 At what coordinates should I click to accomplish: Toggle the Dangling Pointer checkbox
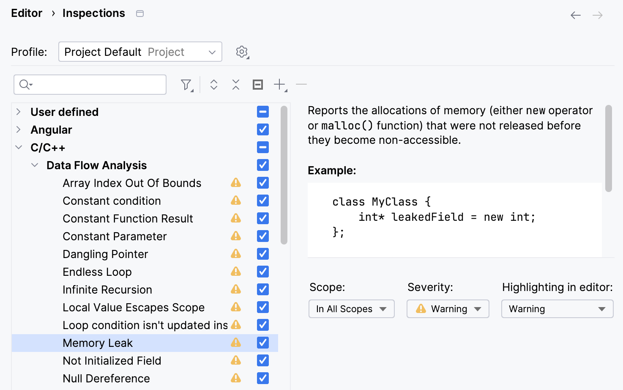[263, 254]
